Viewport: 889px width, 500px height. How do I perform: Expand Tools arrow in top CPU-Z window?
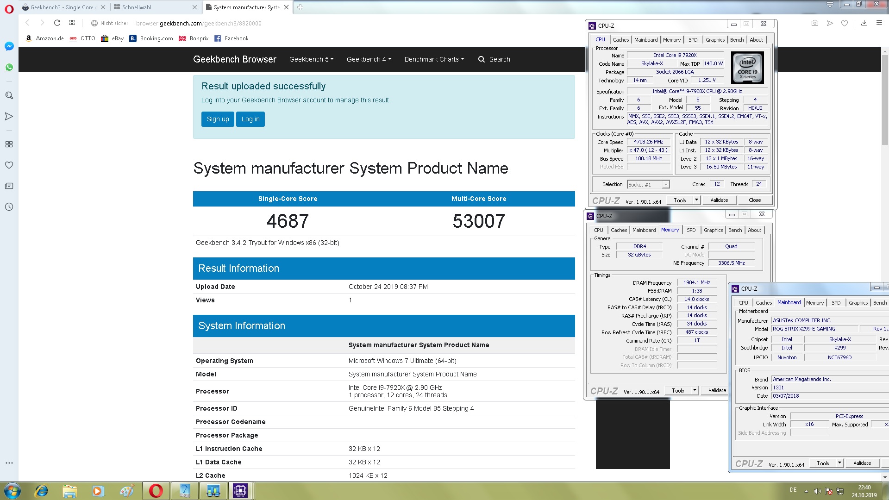pos(696,200)
